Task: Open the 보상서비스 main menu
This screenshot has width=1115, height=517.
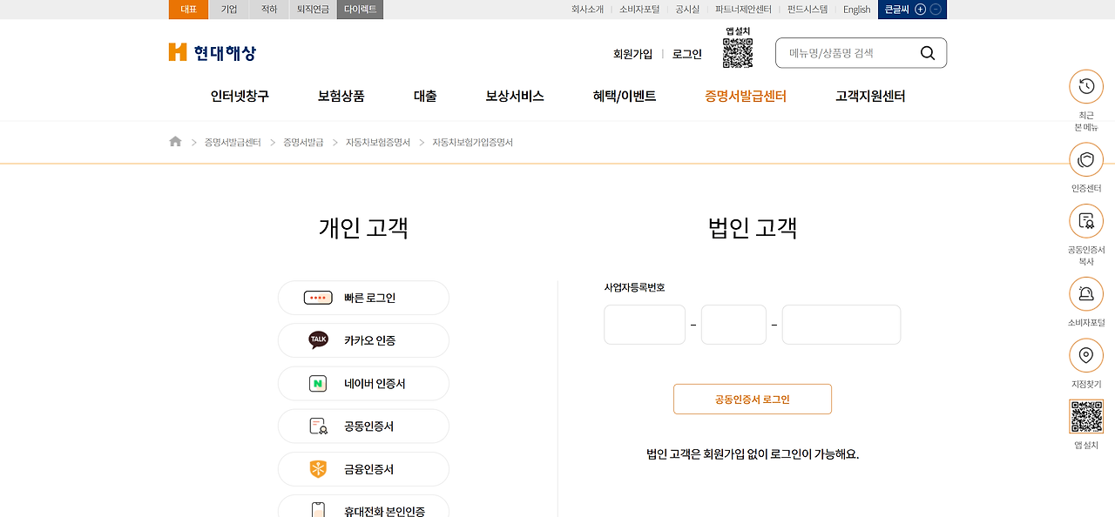Action: [x=515, y=97]
